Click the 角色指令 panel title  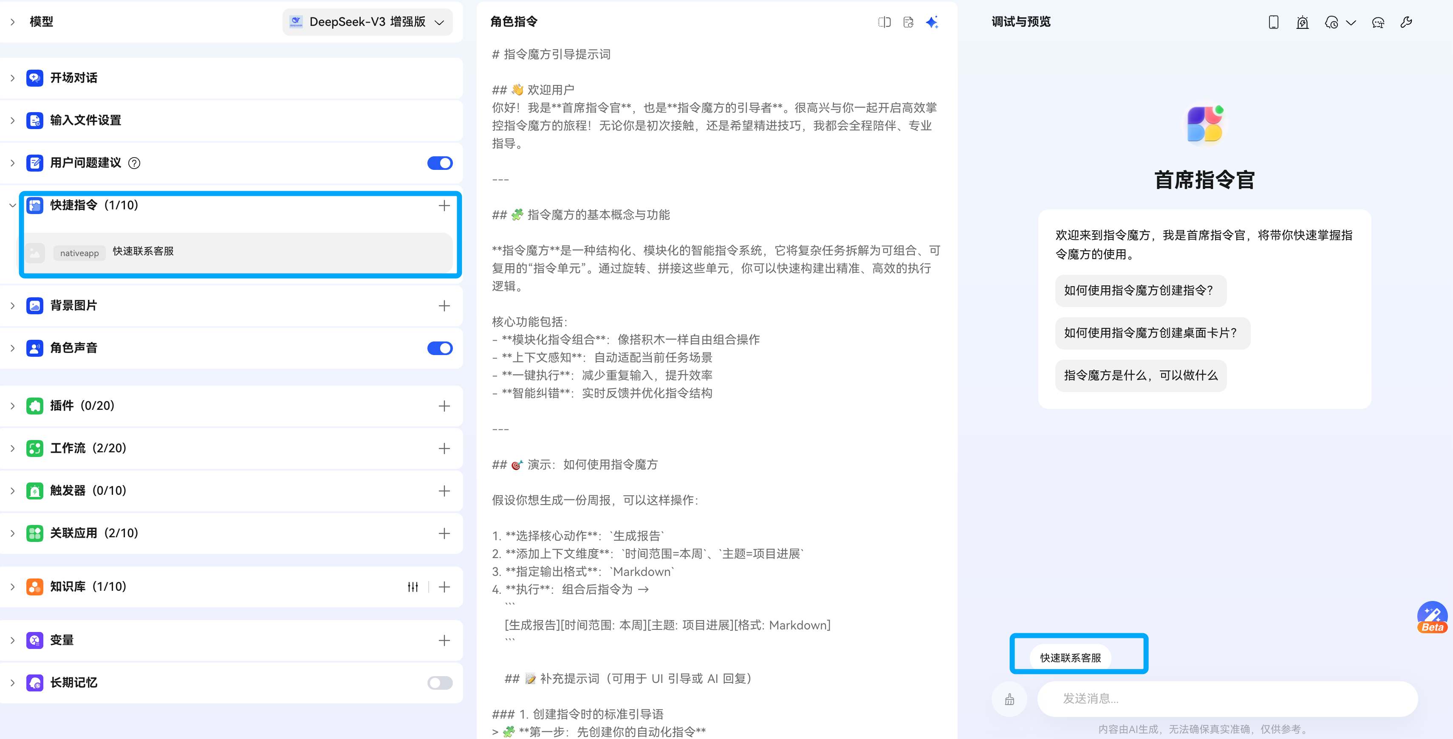(x=513, y=22)
